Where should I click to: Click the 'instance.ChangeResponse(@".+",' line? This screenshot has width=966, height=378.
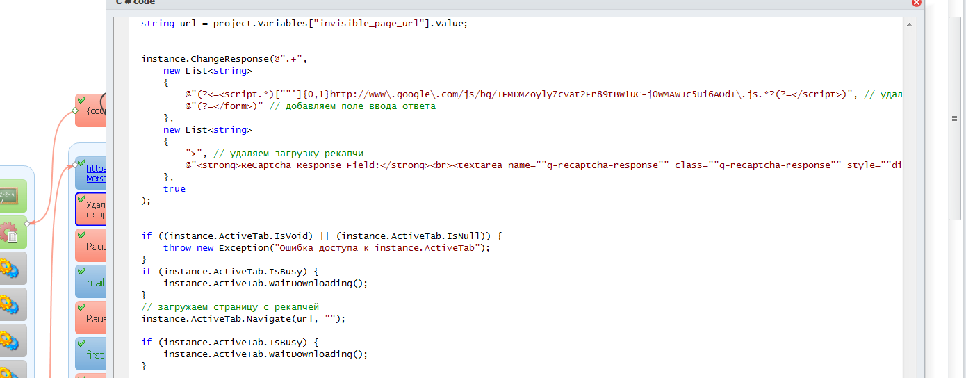[x=224, y=59]
